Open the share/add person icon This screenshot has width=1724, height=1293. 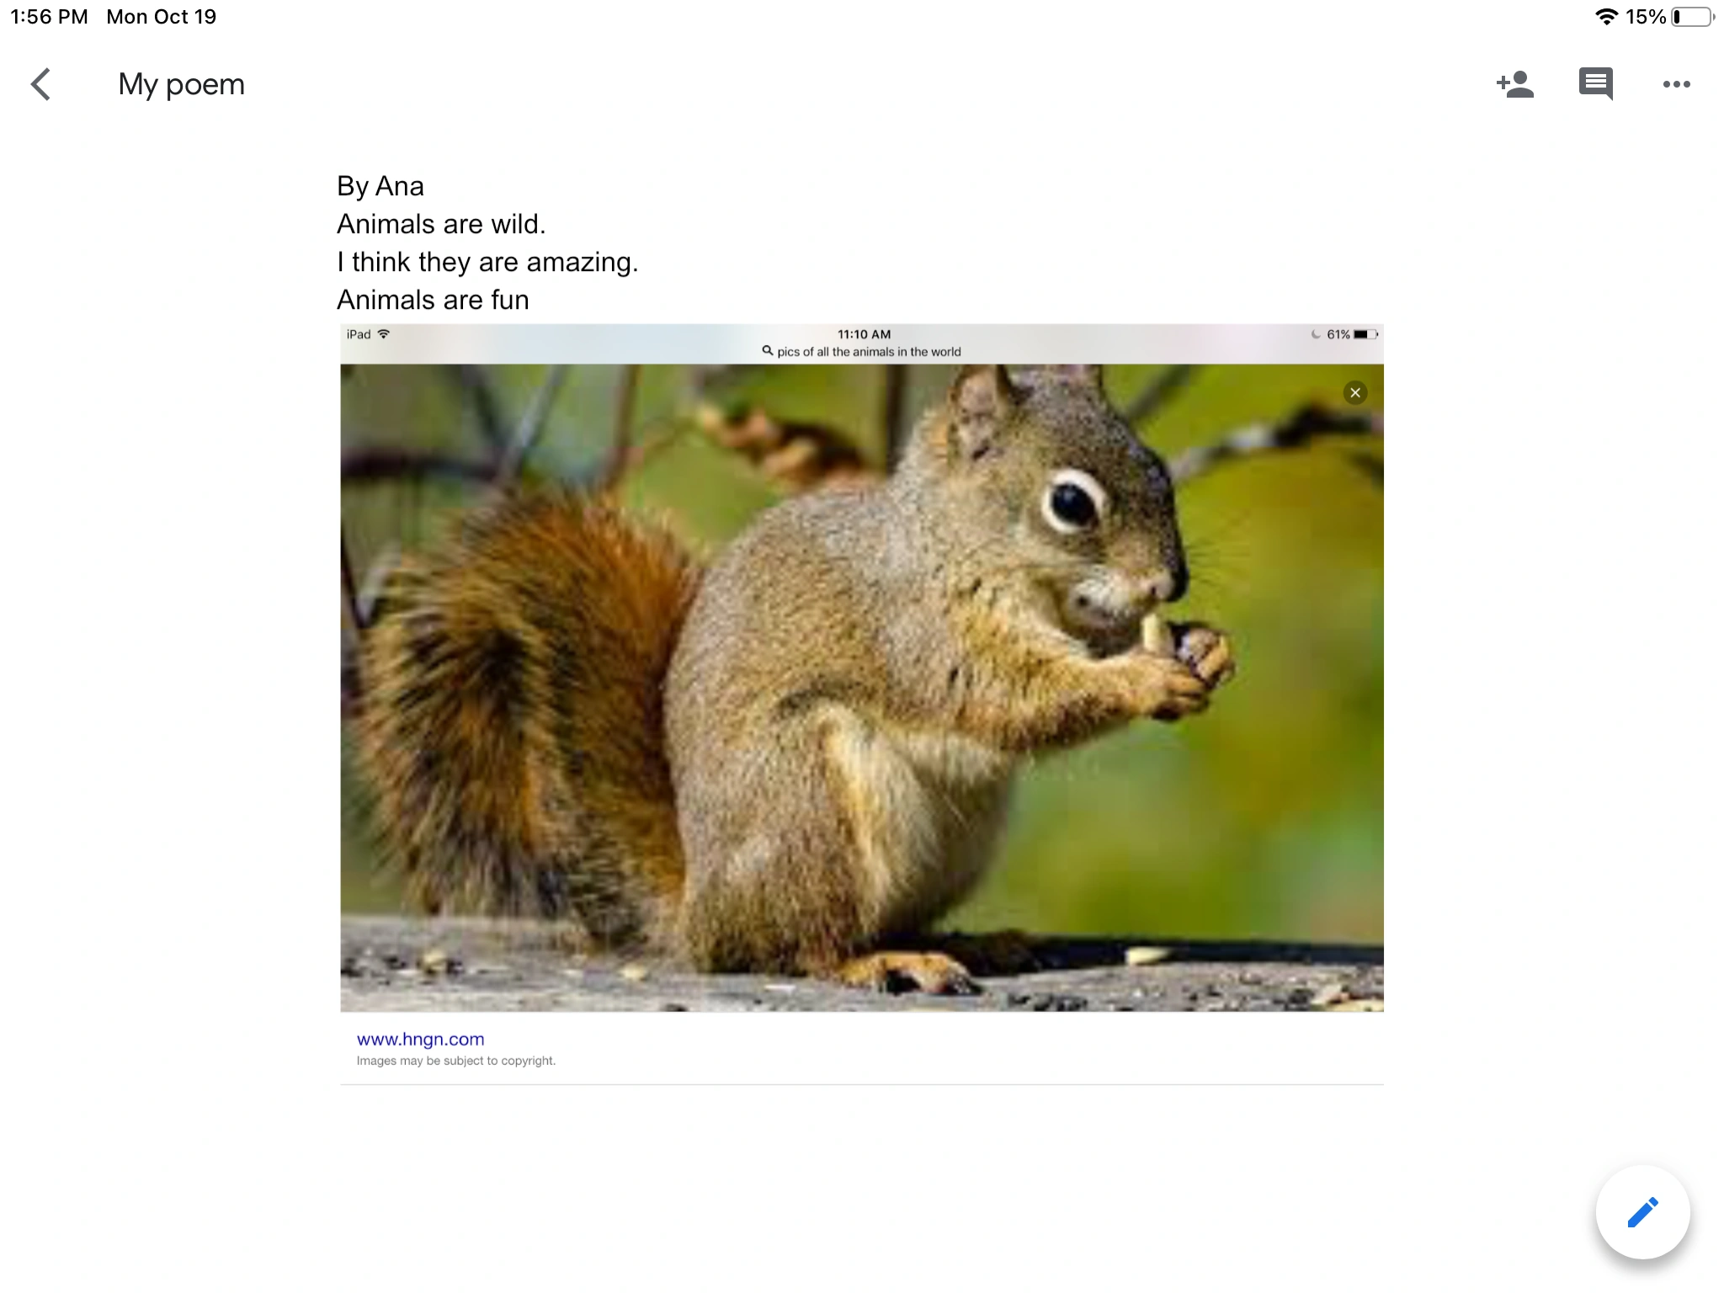click(1514, 84)
